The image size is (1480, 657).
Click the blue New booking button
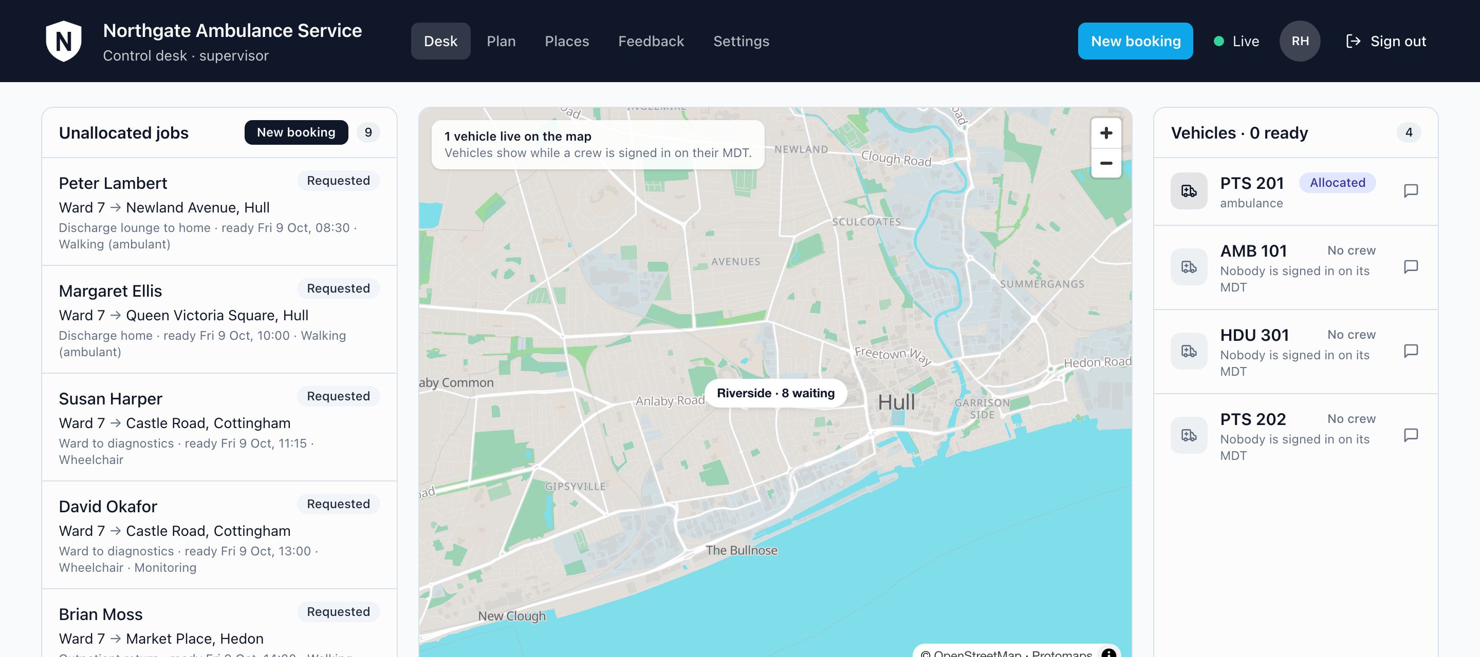(1135, 41)
